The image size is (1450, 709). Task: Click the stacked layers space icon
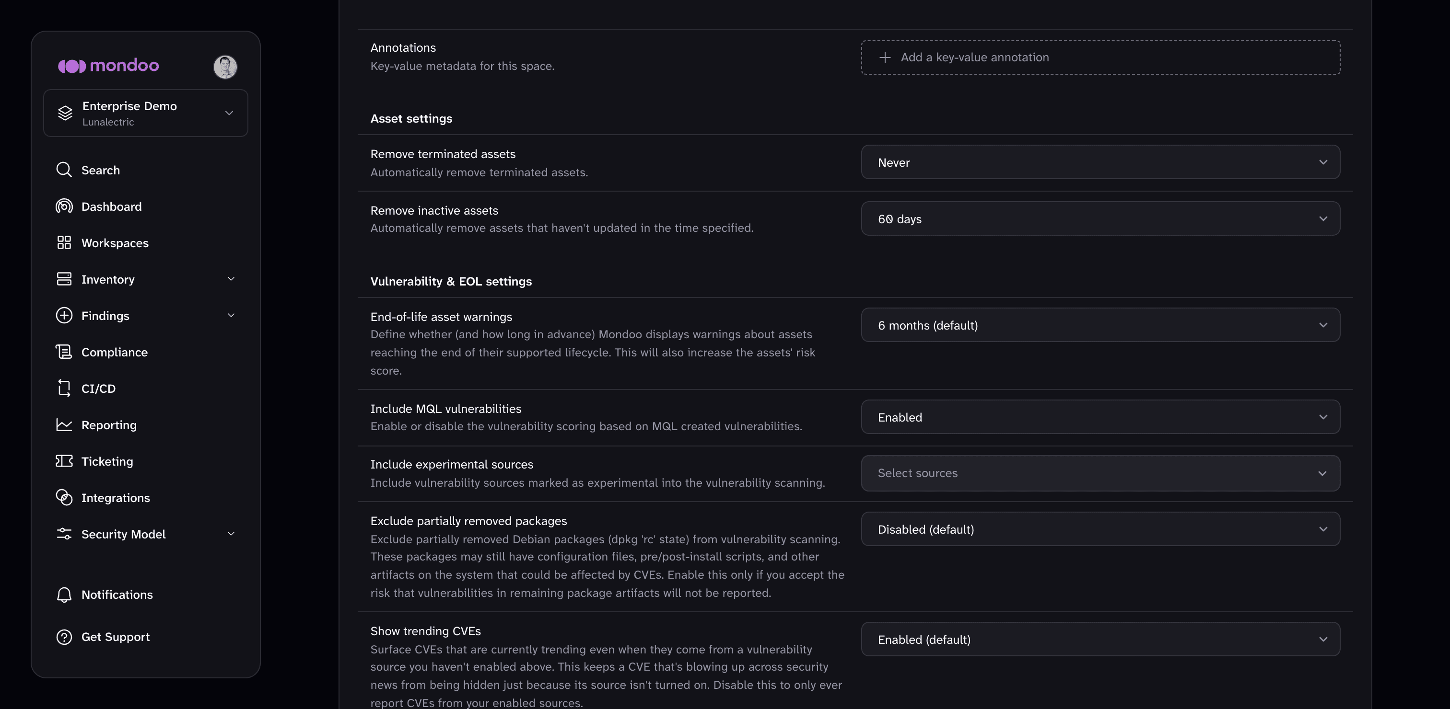pos(65,113)
